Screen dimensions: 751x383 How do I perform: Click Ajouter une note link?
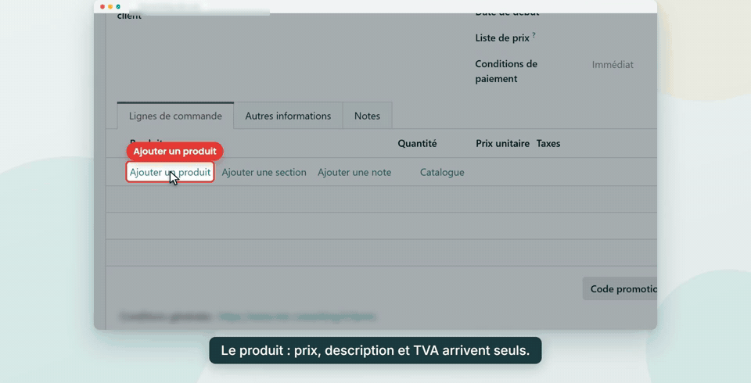point(354,172)
